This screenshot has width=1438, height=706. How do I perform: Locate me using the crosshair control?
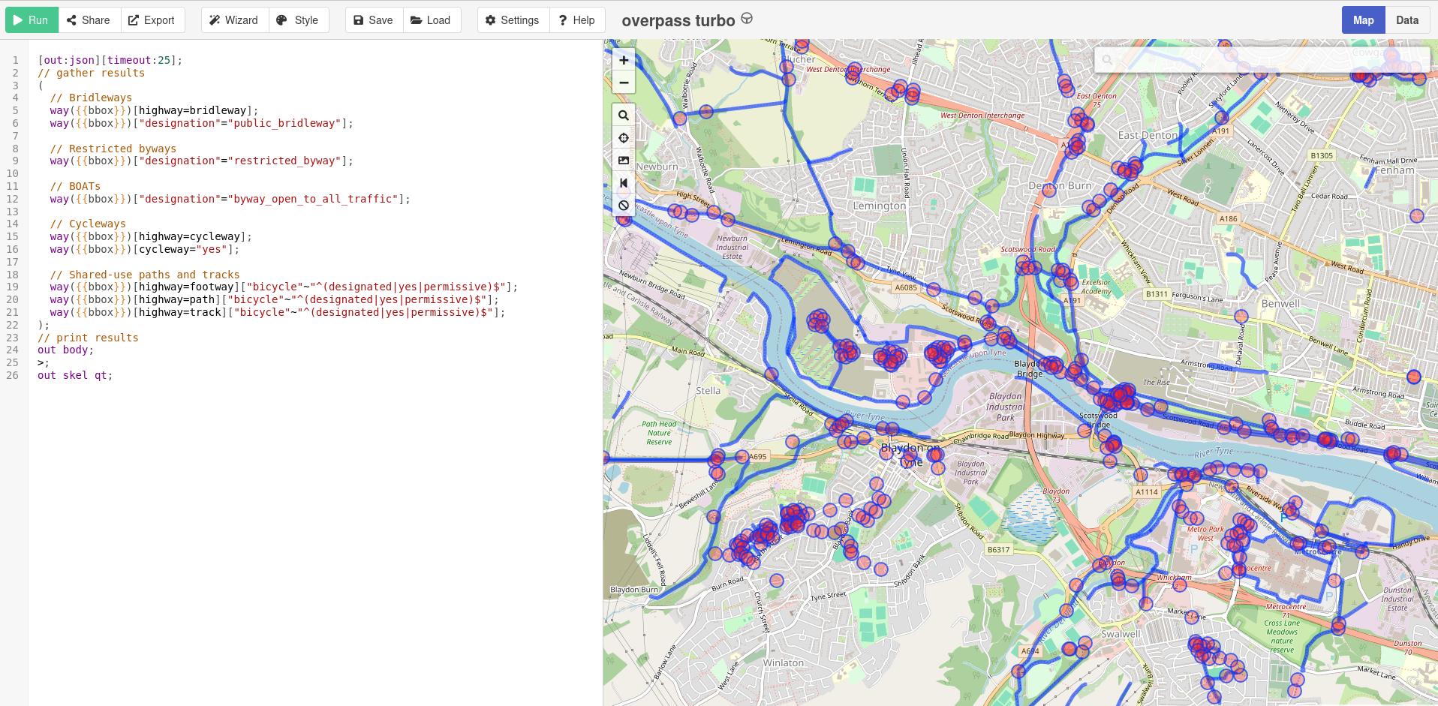pos(623,138)
